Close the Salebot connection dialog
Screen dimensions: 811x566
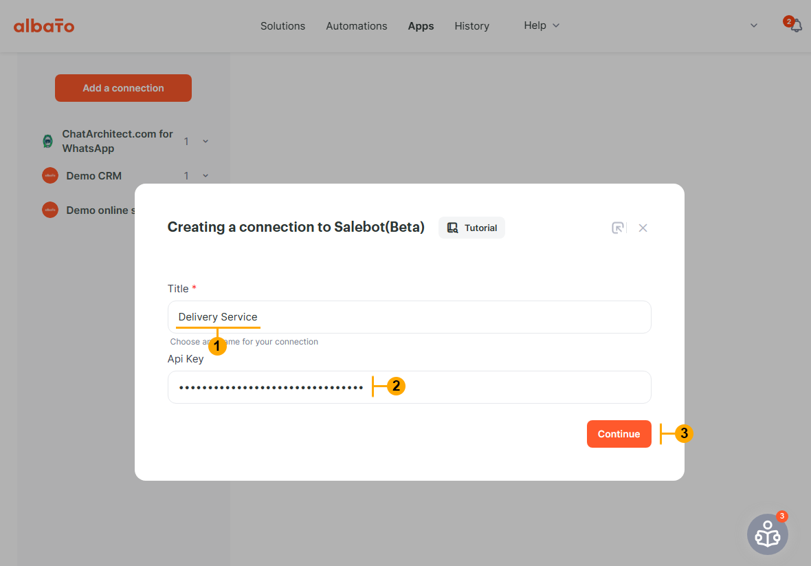[x=643, y=228]
